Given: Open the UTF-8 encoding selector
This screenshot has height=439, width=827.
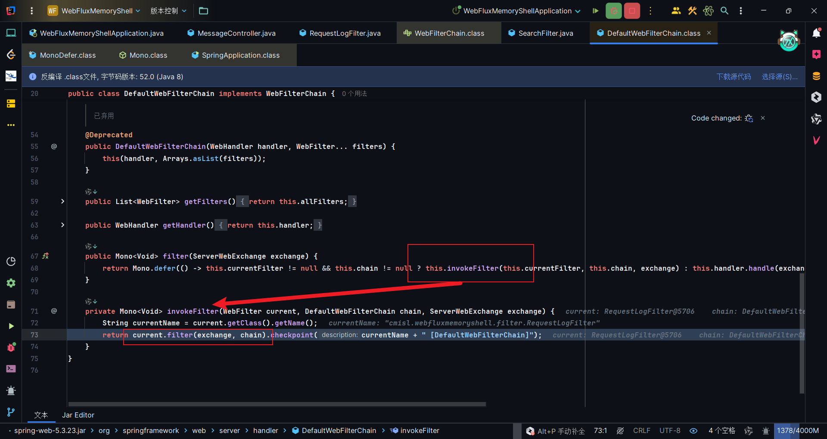Looking at the screenshot, I should (670, 430).
